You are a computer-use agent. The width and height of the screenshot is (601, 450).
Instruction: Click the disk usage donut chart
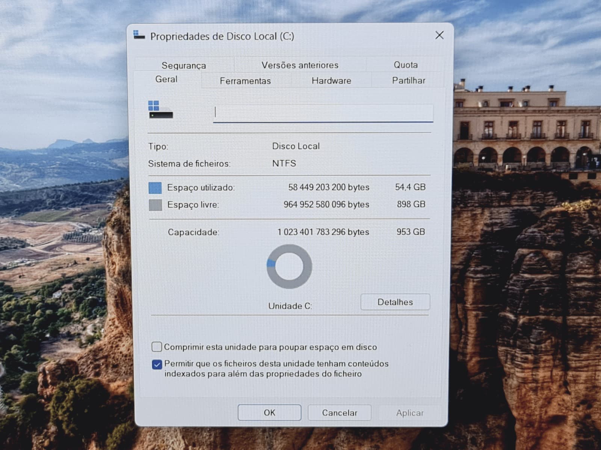coord(289,267)
